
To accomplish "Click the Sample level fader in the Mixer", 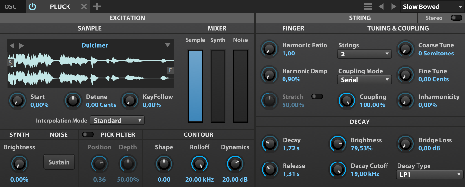I will 195,85.
